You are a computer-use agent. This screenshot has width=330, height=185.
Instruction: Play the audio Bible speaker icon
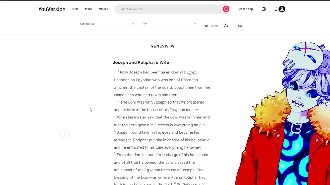click(x=226, y=26)
